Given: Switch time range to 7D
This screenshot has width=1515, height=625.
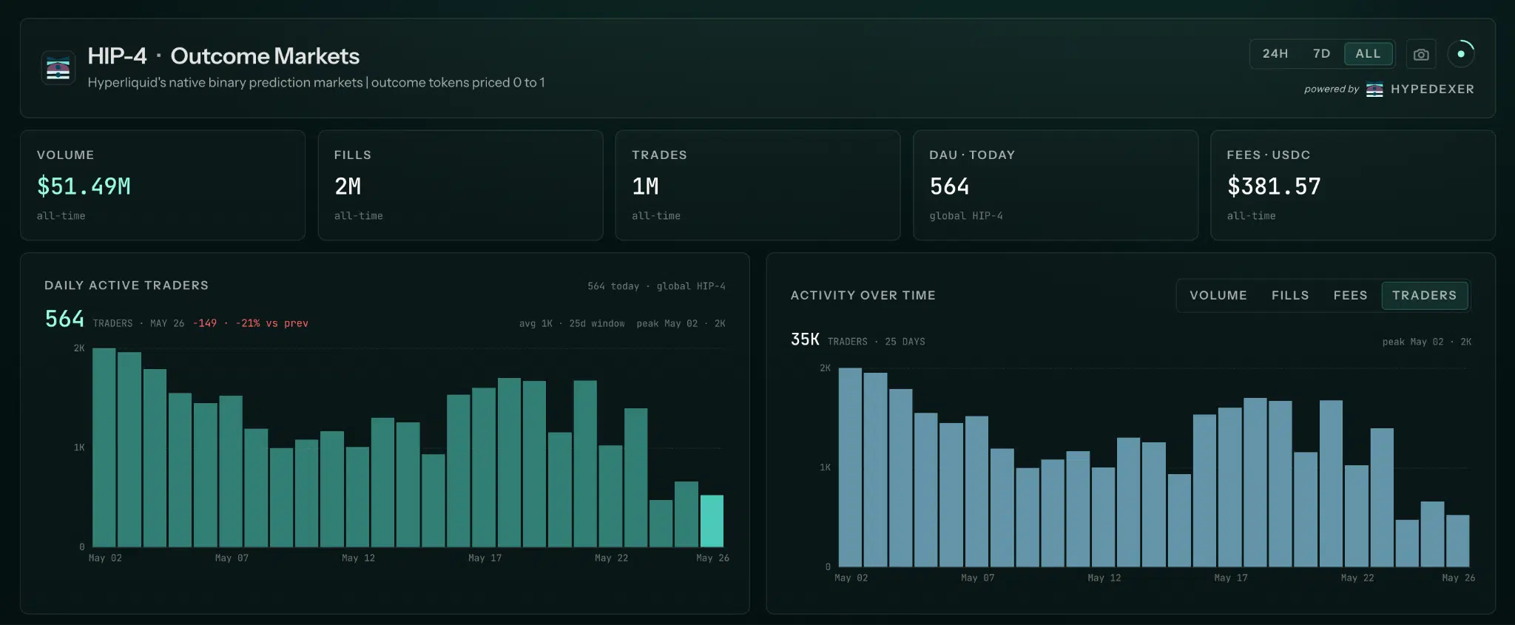Looking at the screenshot, I should [1321, 54].
